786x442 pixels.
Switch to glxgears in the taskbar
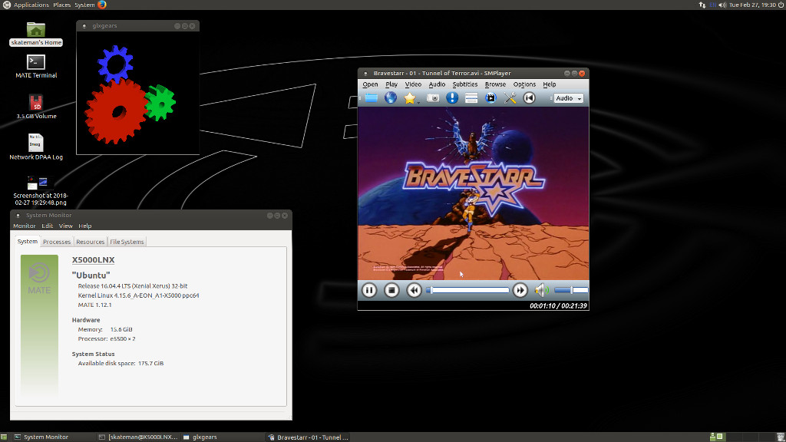click(x=222, y=437)
